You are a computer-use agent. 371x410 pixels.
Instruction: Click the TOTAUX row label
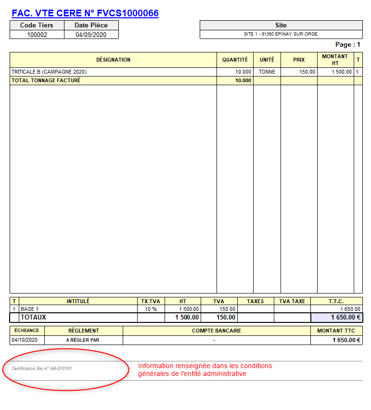click(x=33, y=317)
